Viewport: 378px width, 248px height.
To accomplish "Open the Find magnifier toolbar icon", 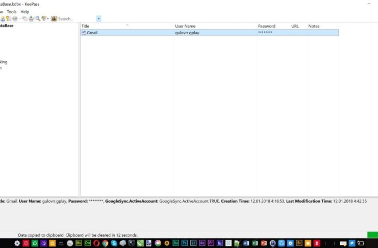I will 38,18.
